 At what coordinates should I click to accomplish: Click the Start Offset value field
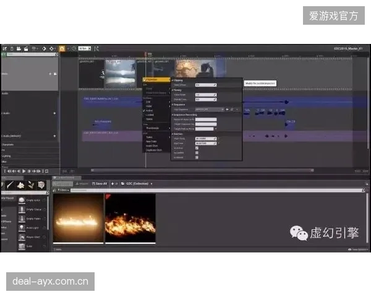[x=206, y=85]
